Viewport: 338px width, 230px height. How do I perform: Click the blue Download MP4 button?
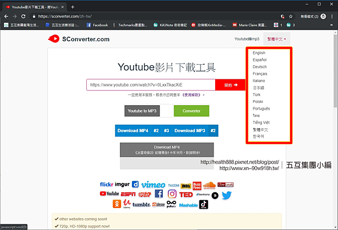pyautogui.click(x=133, y=130)
